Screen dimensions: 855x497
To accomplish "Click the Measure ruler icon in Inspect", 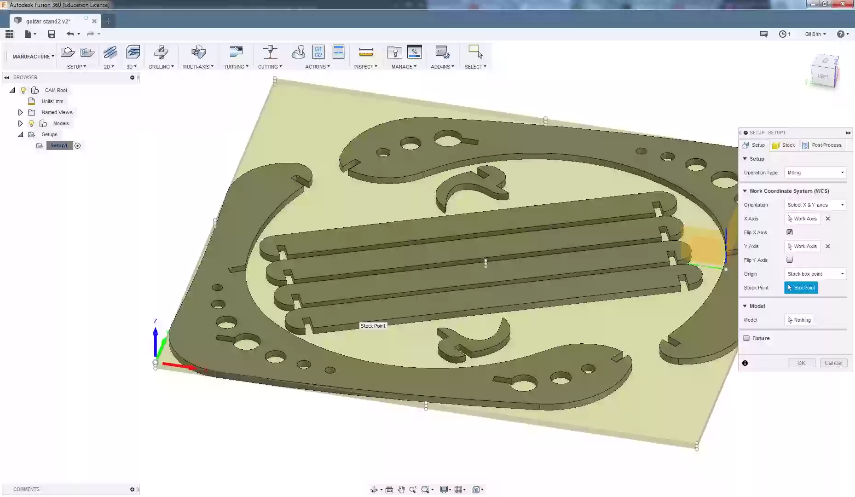I will pos(366,52).
